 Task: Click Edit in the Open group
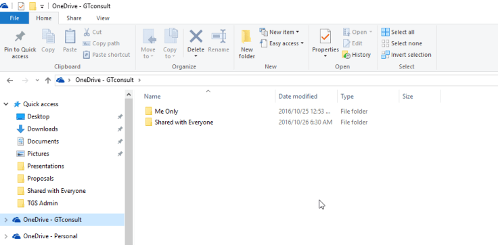click(x=353, y=43)
